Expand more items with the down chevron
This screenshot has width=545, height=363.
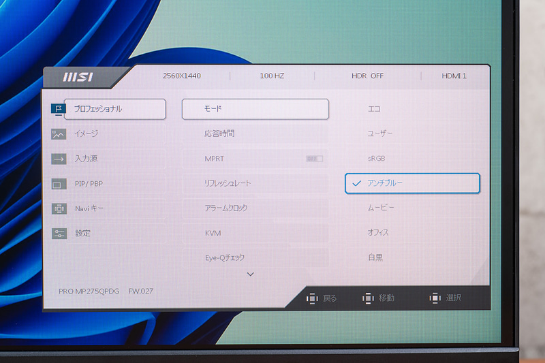[250, 274]
